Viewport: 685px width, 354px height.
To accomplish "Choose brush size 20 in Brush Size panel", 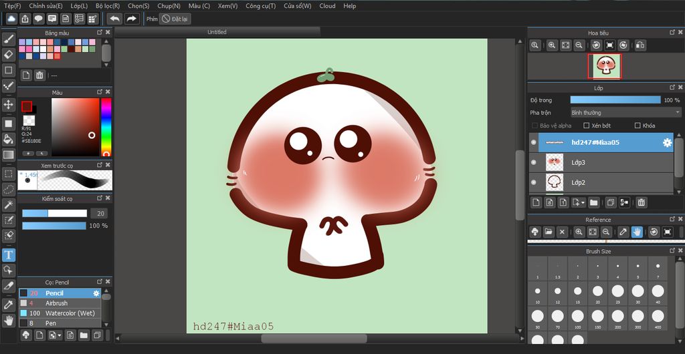I will click(597, 293).
